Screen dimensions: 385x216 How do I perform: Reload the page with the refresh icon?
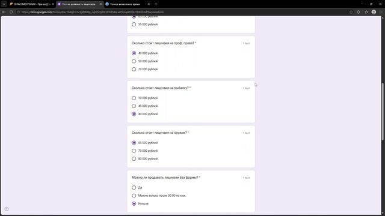11,12
